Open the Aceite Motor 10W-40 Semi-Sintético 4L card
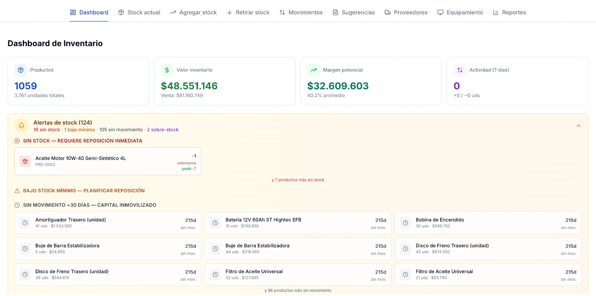Image resolution: width=596 pixels, height=296 pixels. (x=108, y=161)
